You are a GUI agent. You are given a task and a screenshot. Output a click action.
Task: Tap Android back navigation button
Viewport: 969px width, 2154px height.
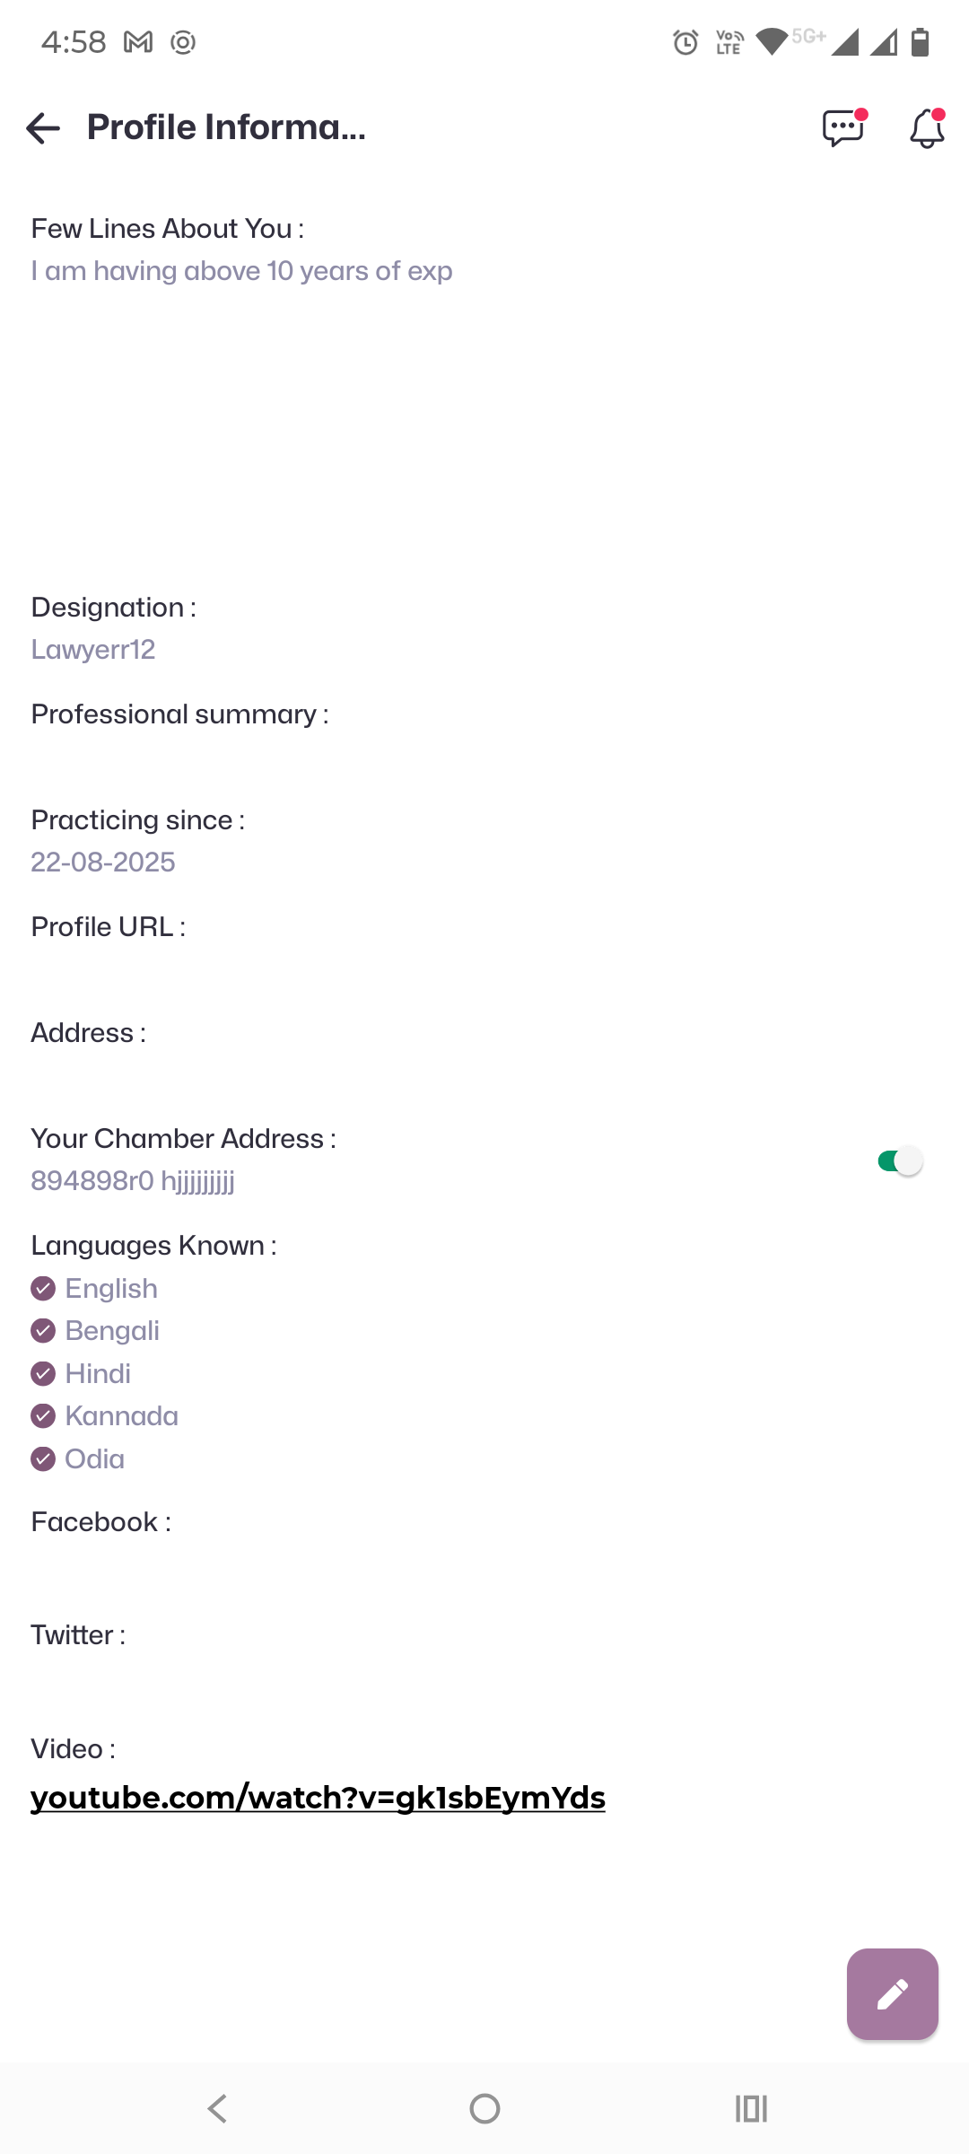tap(217, 2108)
